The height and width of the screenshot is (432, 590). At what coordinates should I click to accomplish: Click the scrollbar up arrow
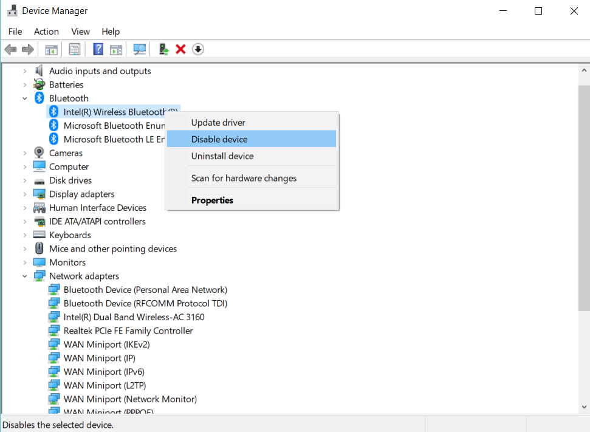point(584,70)
